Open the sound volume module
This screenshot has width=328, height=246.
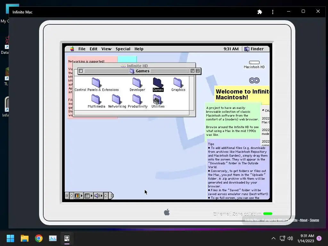point(98,196)
